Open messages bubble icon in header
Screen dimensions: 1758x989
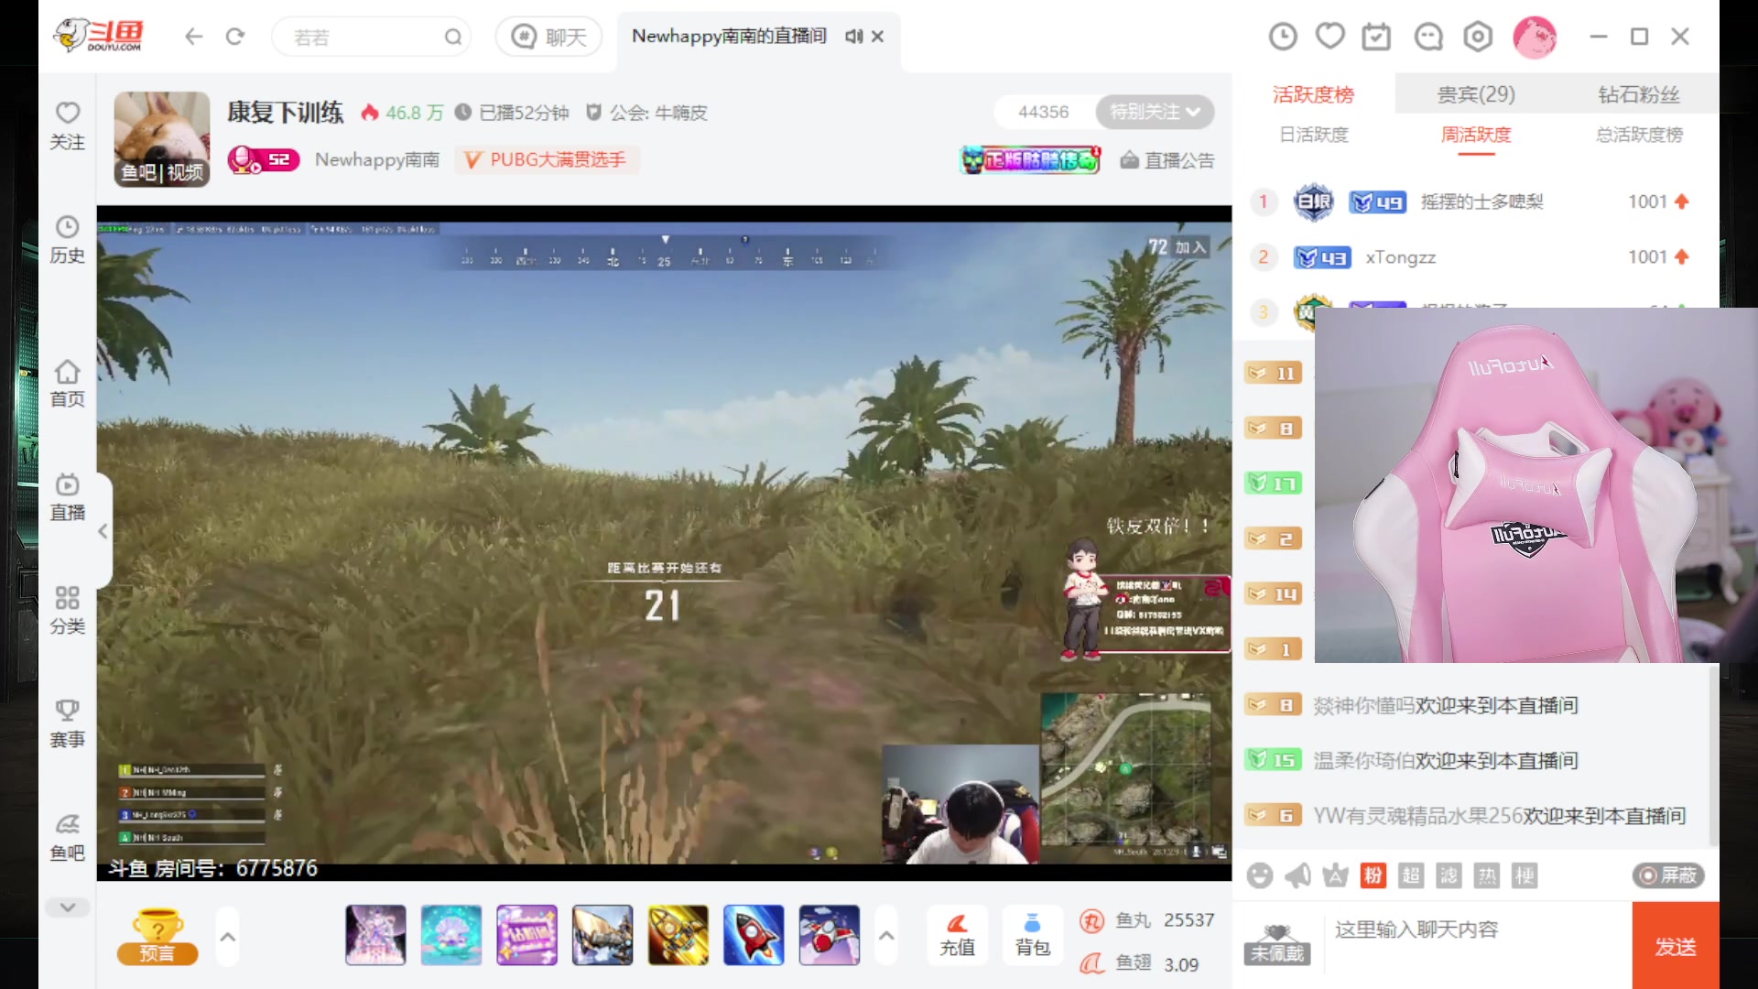click(1428, 37)
